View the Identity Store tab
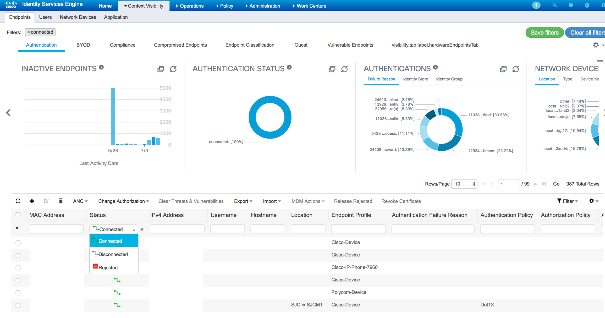 click(415, 79)
